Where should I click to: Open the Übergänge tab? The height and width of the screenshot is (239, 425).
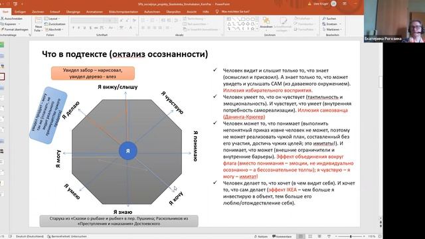coord(73,12)
